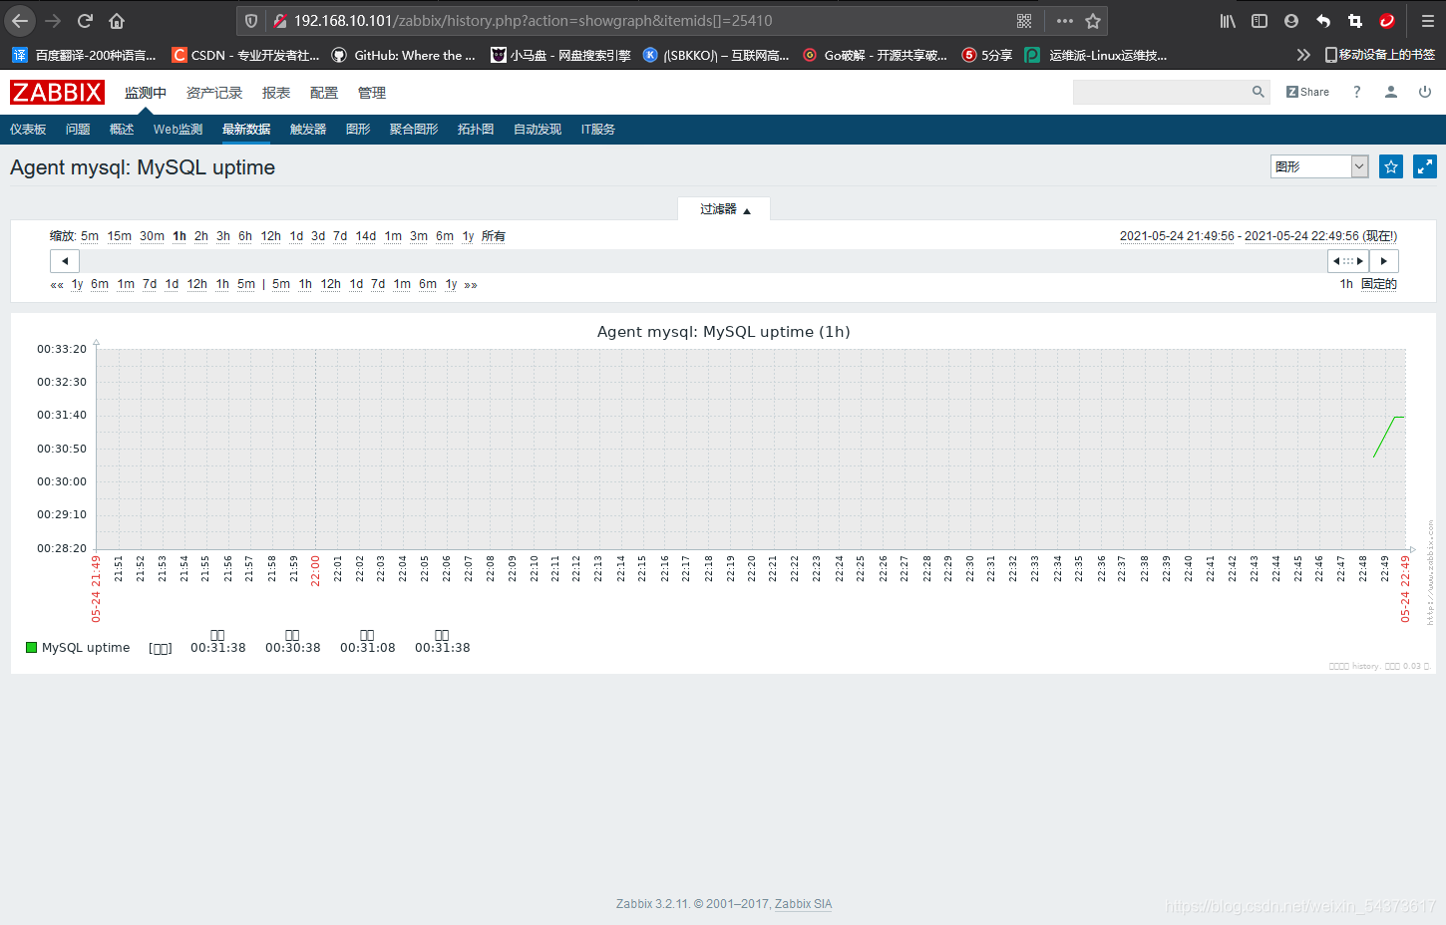This screenshot has width=1446, height=925.
Task: Open the 配置 main menu
Action: click(324, 93)
